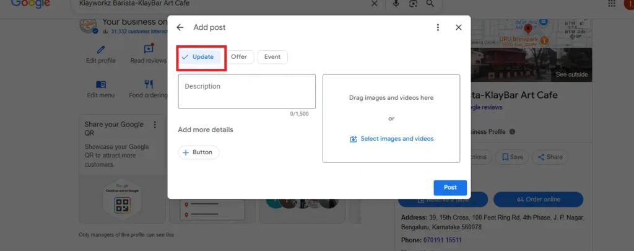
Task: Close the Add post dialog
Action: coord(459,27)
